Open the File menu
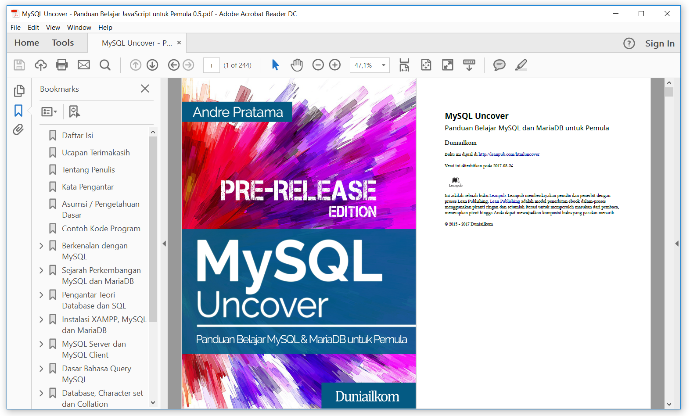Image resolution: width=690 pixels, height=416 pixels. 15,27
